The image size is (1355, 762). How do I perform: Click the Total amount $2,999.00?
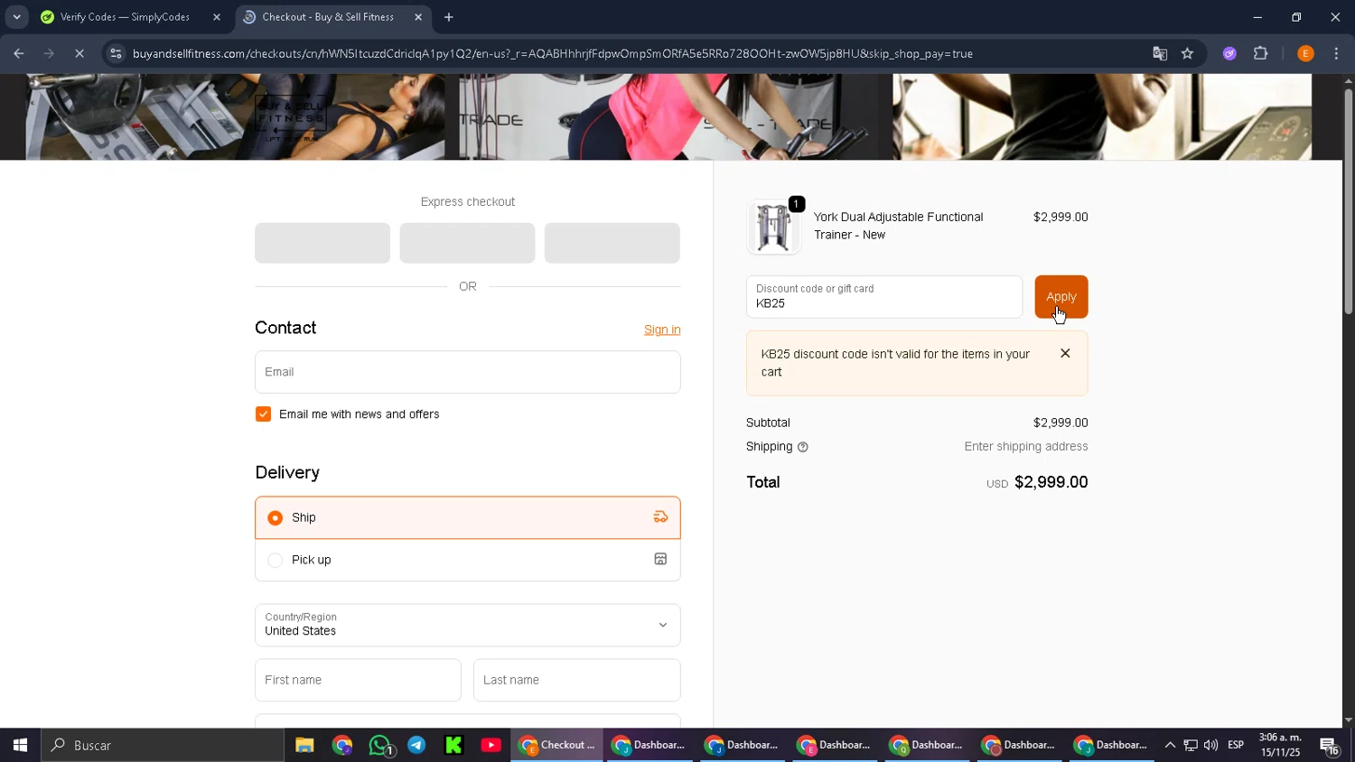[x=1051, y=482]
